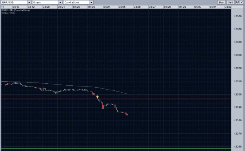
Task: Click the 04:29 time axis label
Action: [x=183, y=7]
